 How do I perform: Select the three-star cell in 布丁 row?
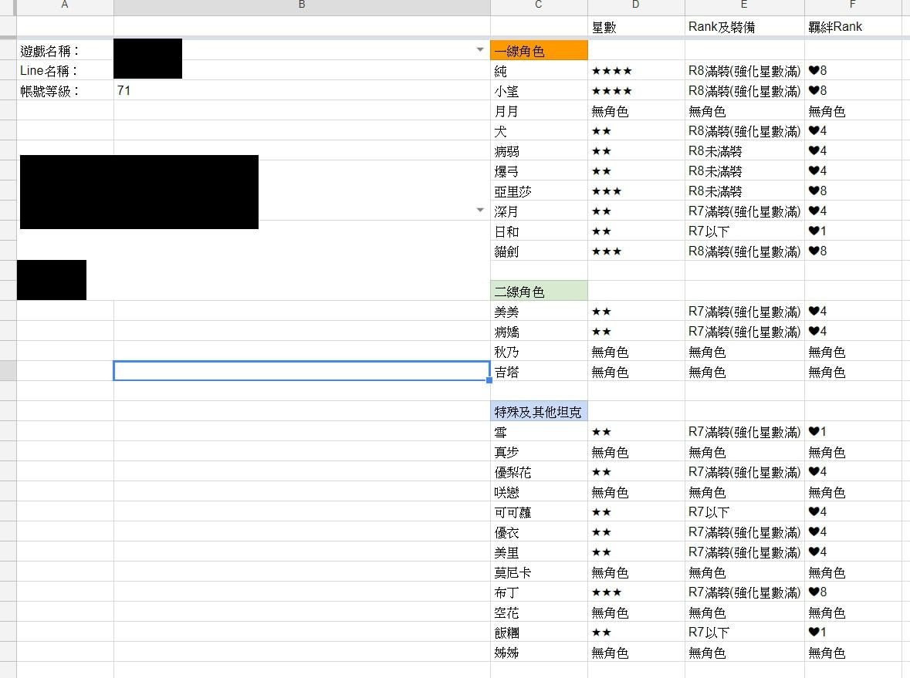pyautogui.click(x=636, y=592)
